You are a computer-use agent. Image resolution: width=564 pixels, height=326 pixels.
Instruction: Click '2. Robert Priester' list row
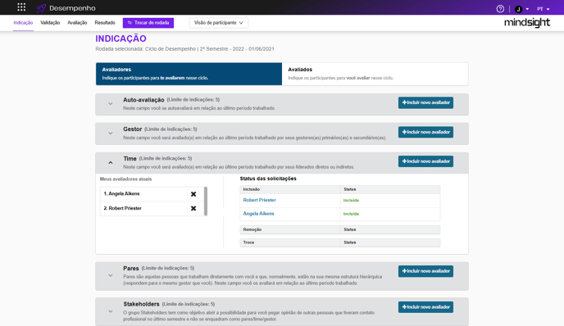click(x=152, y=209)
